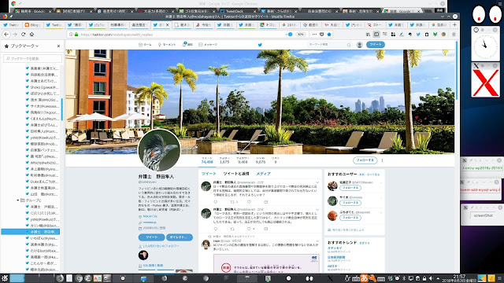Toggle the sidebar view toolbar icon
504x283 pixels.
point(376,35)
